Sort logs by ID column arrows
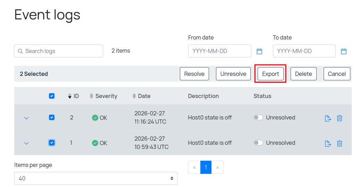The image size is (358, 187). coord(70,96)
